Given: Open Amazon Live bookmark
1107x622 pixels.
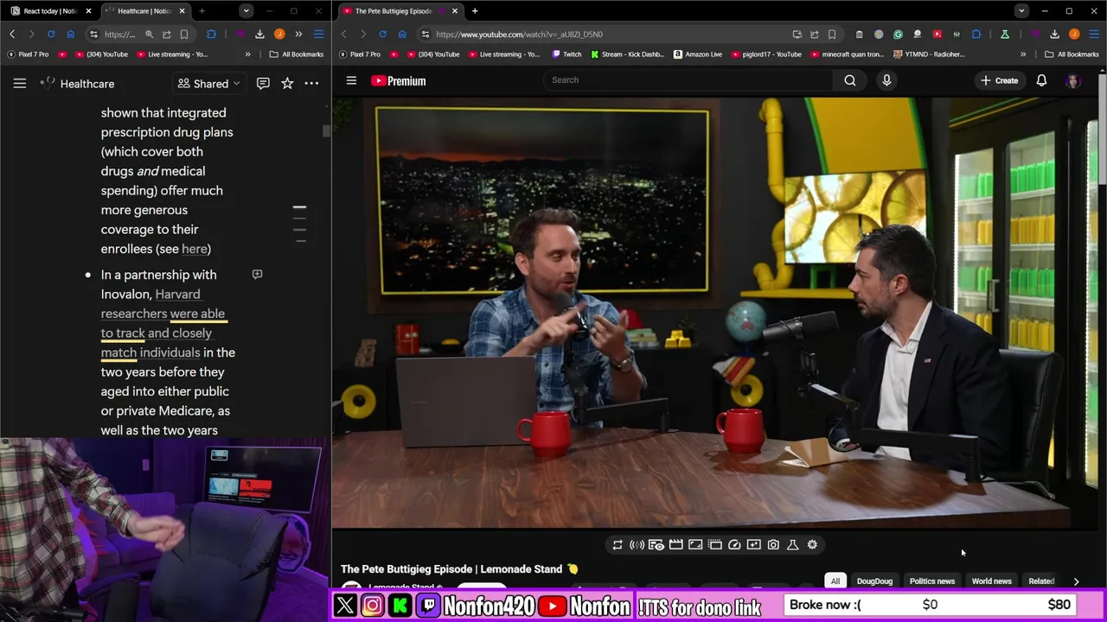Looking at the screenshot, I should [x=697, y=54].
